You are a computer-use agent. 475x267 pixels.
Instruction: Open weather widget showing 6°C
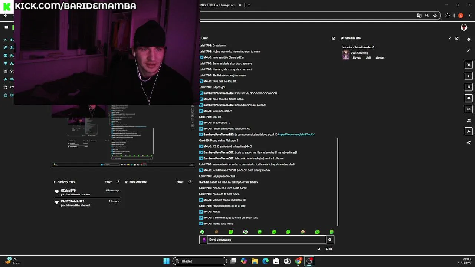point(12,261)
